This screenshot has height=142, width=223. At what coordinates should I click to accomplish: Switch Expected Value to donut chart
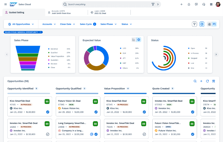click(x=139, y=40)
